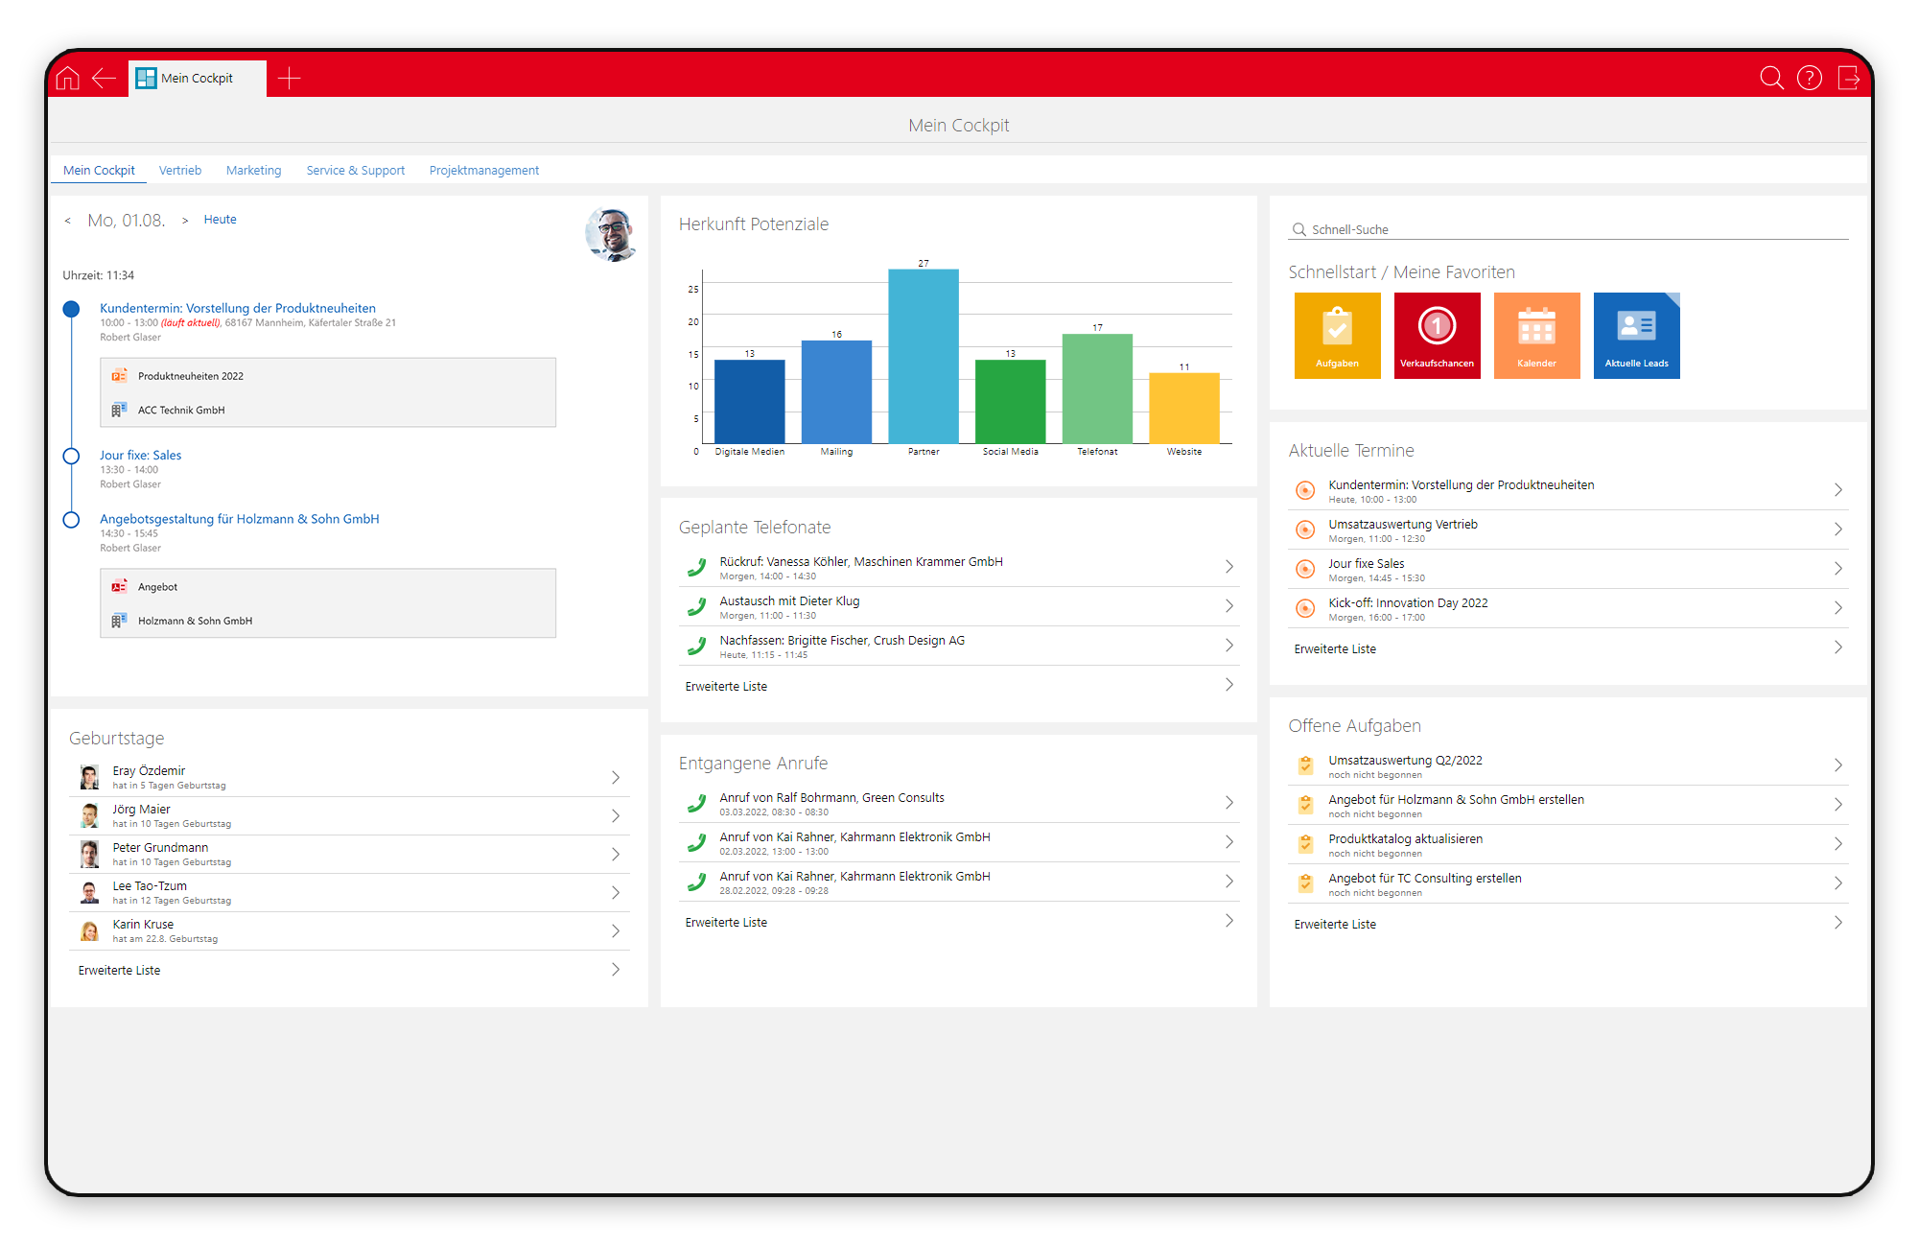This screenshot has height=1247, width=1918.
Task: Open the Aufgaben favorite tile
Action: point(1337,335)
